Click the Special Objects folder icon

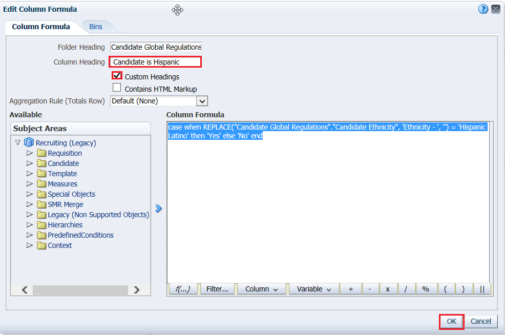click(x=41, y=194)
